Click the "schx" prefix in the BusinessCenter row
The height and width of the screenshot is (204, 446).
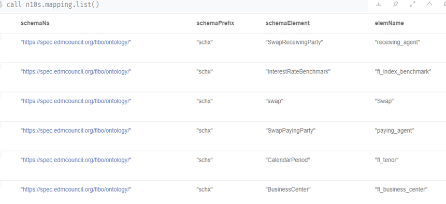205,190
